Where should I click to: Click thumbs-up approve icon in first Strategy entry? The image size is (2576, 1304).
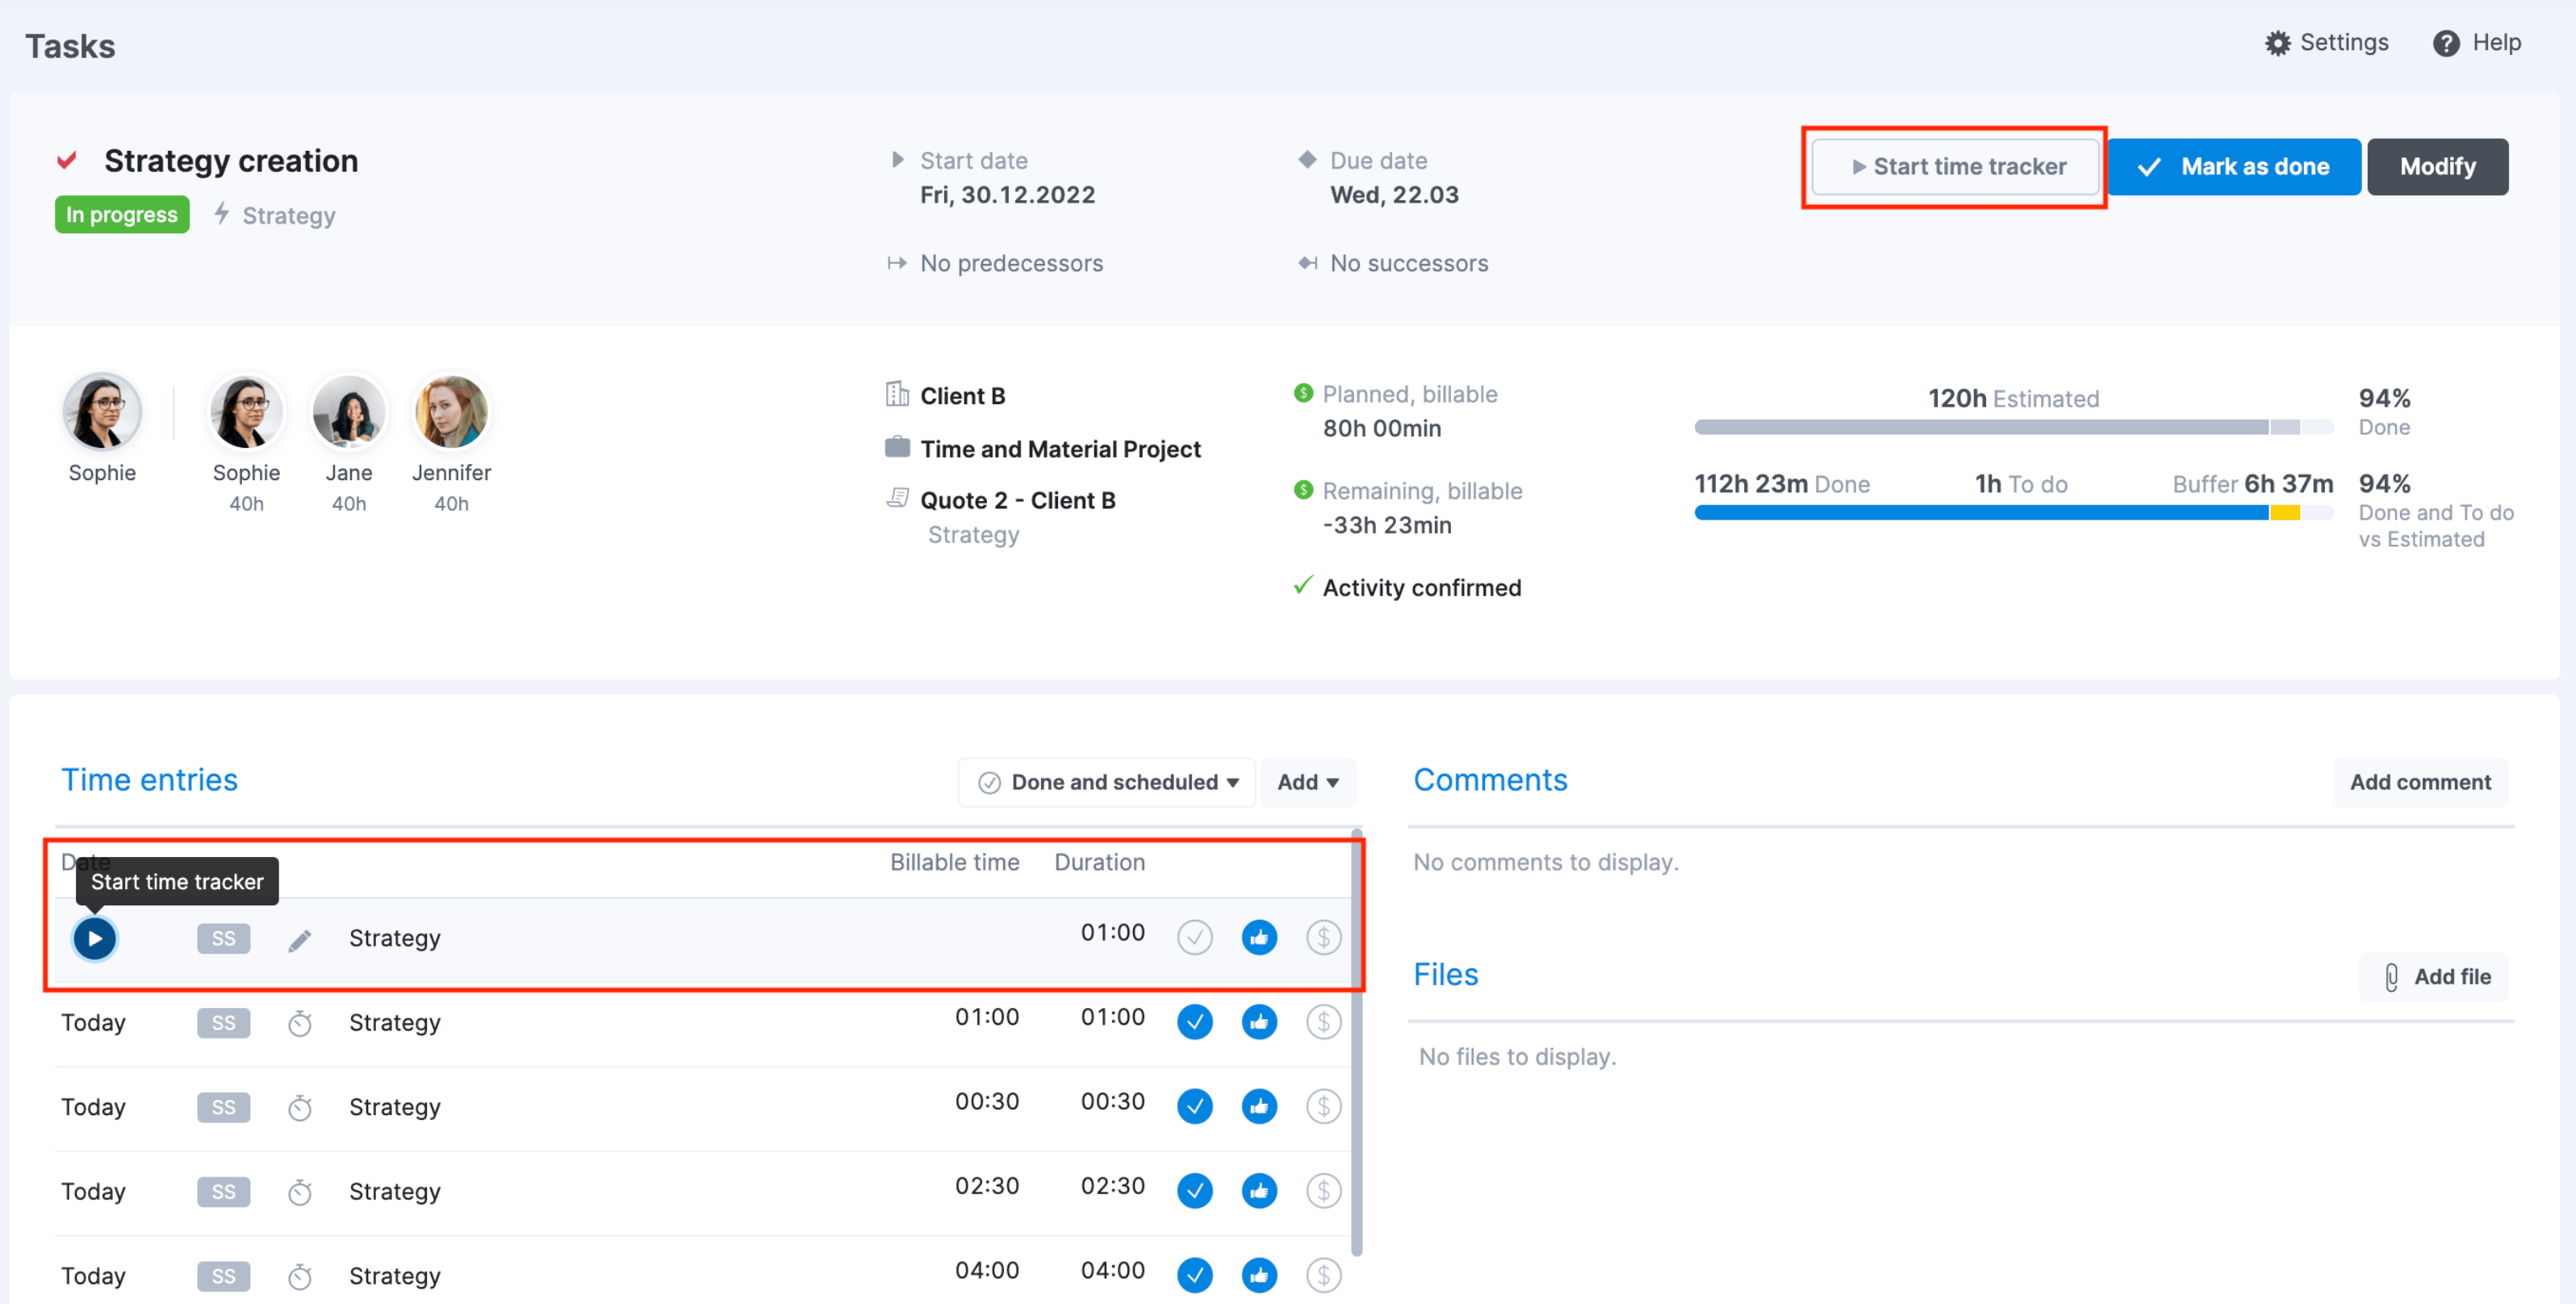coord(1259,937)
